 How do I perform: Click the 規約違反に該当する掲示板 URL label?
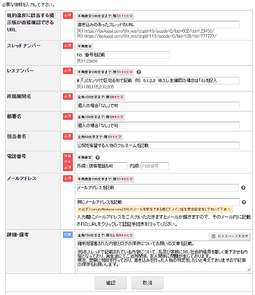30,22
